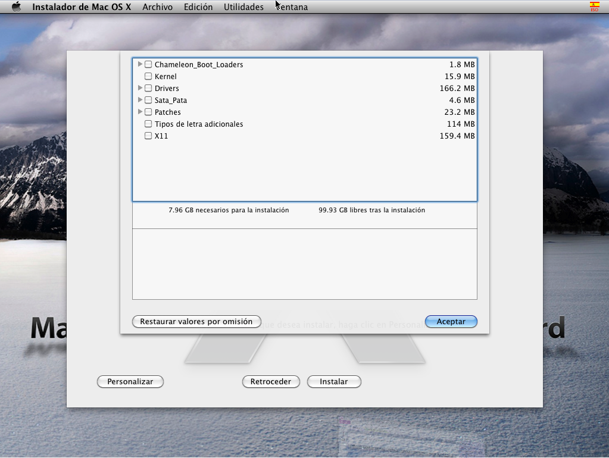
Task: Click the Personalizar button
Action: 130,381
